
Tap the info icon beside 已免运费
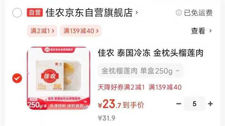179,13
